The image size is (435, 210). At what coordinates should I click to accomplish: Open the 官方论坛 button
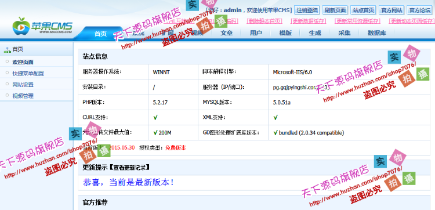pos(420,10)
